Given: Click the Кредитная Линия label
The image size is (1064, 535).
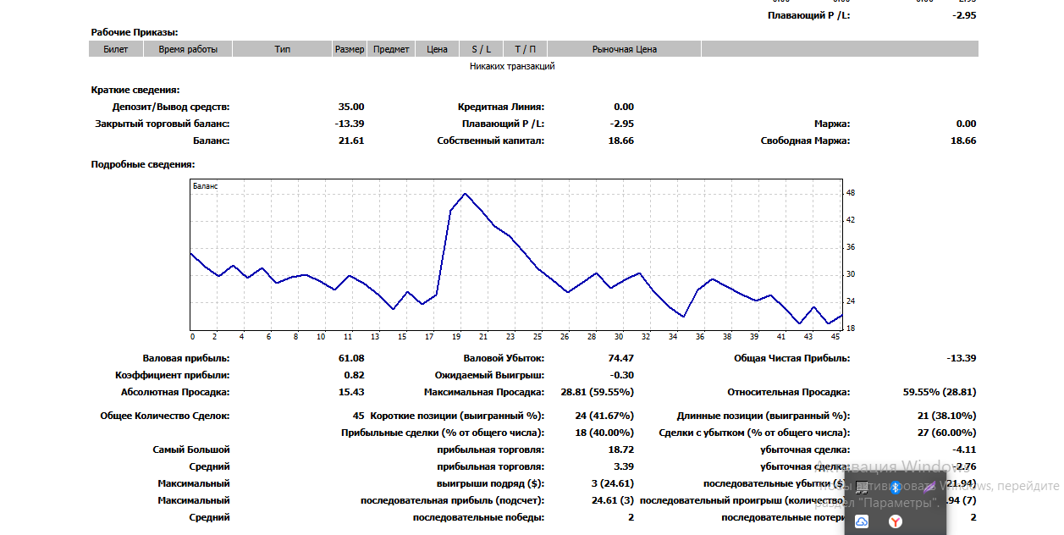Looking at the screenshot, I should pos(501,107).
